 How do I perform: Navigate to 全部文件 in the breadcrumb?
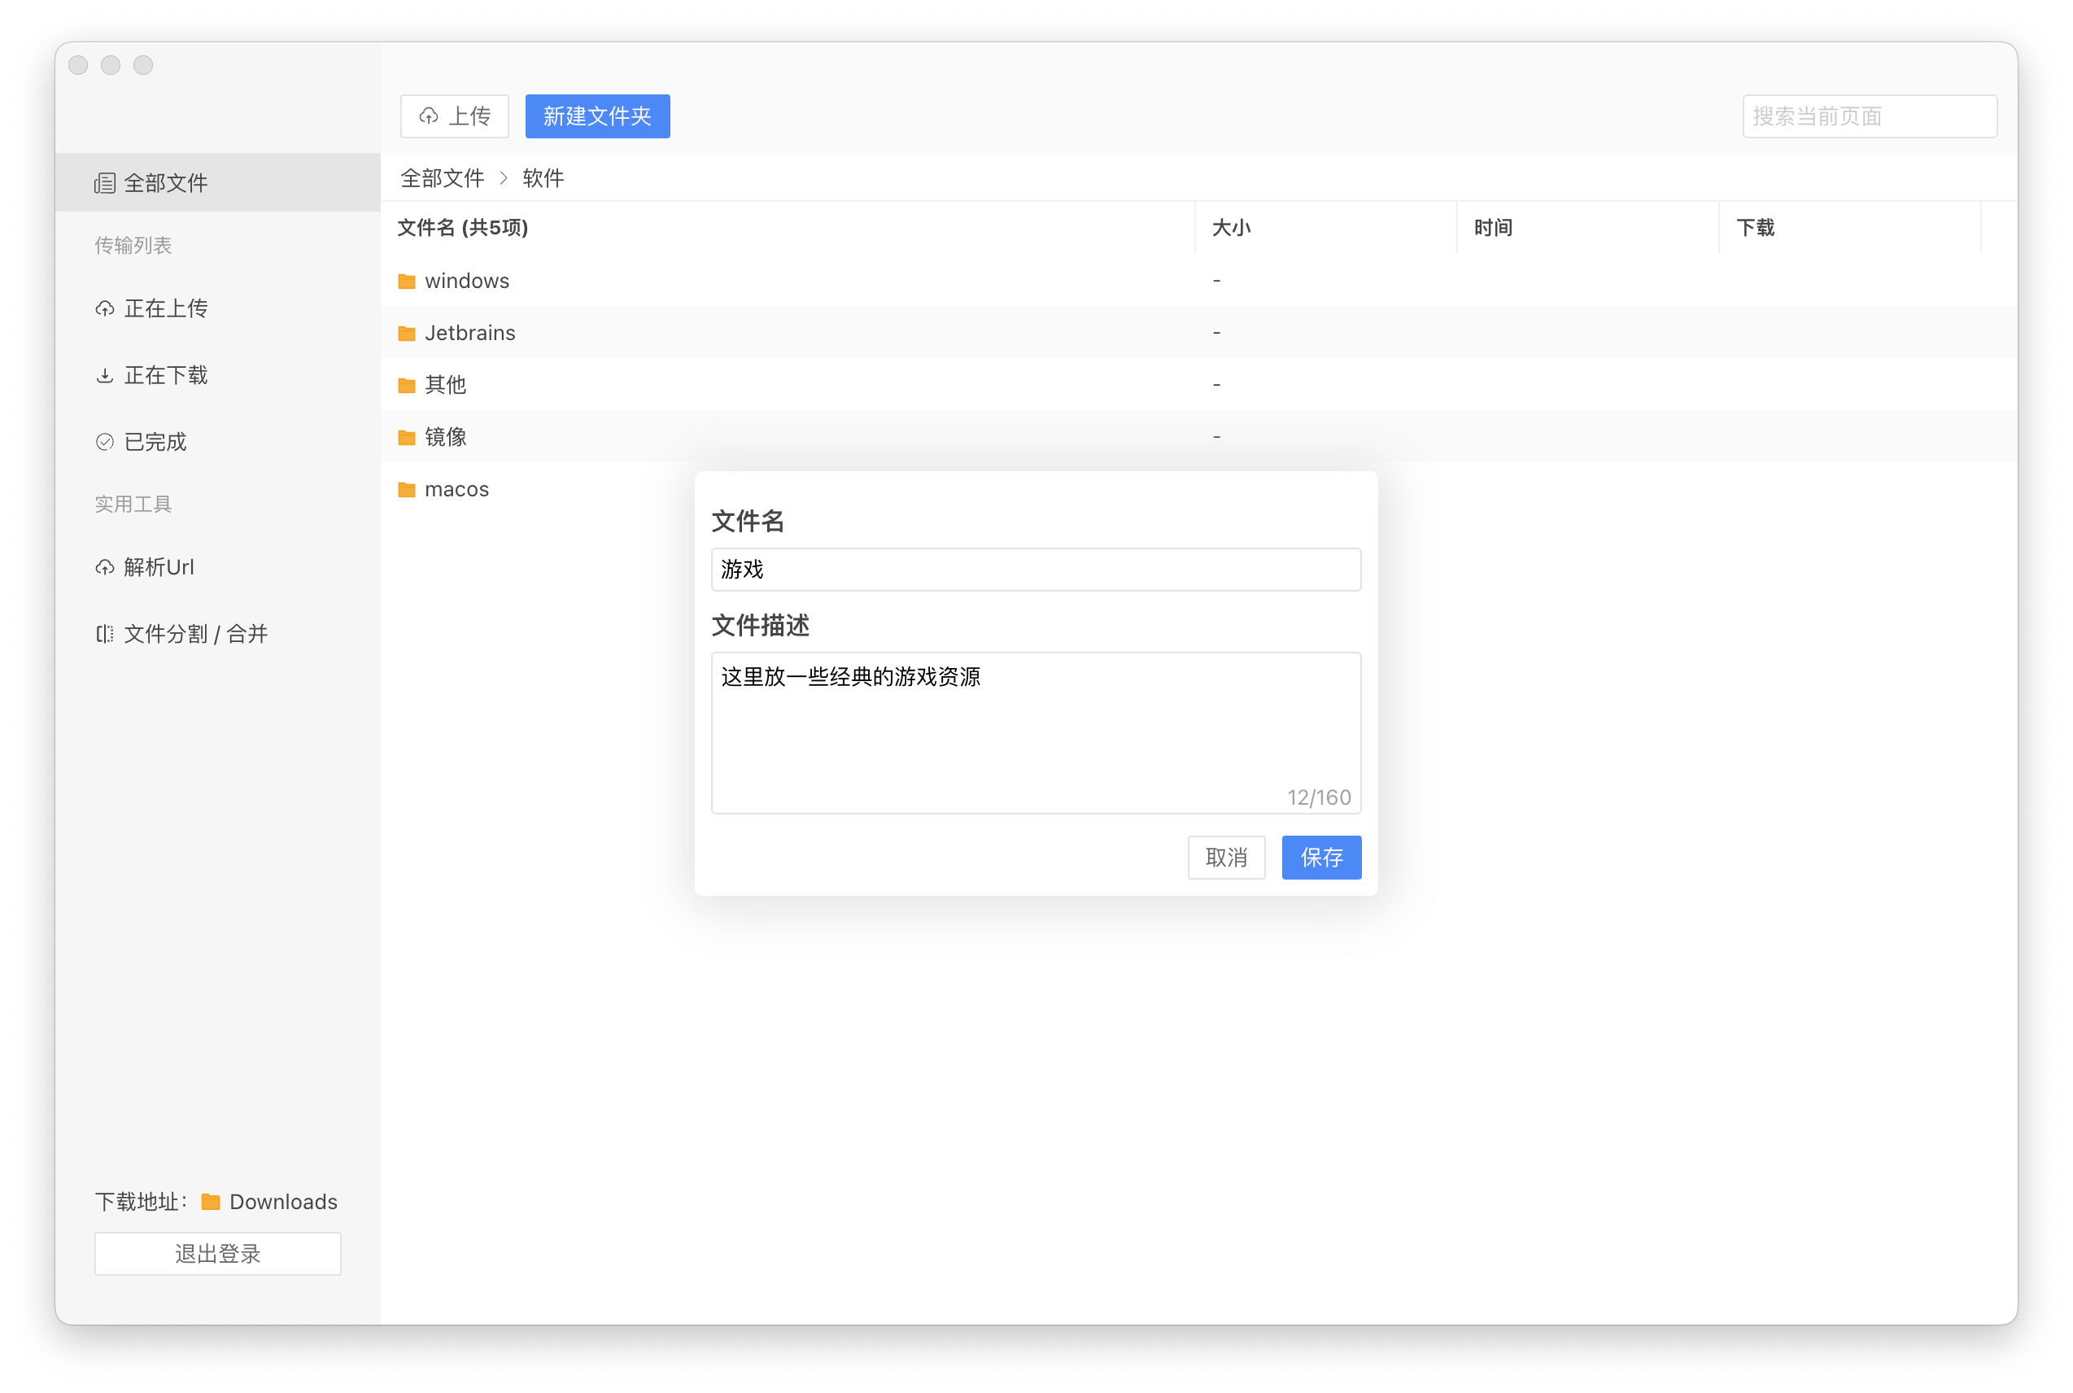coord(442,177)
